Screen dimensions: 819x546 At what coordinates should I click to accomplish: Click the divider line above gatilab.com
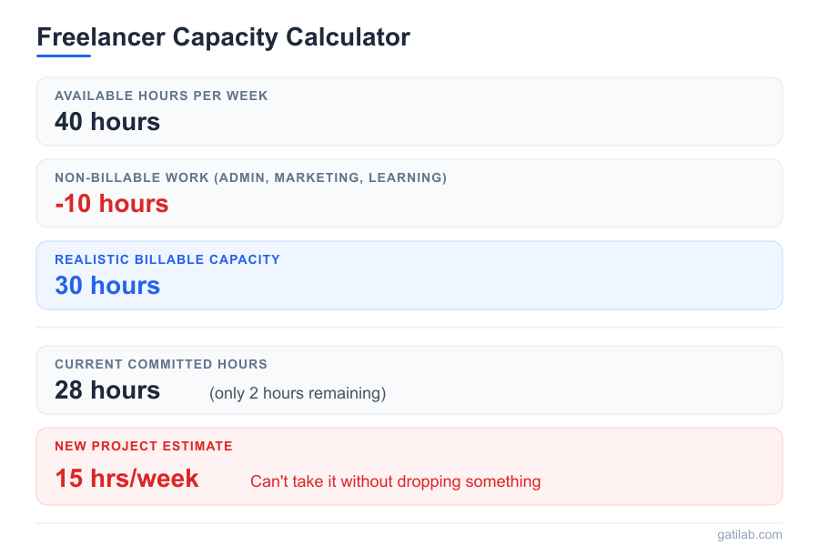pos(409,523)
